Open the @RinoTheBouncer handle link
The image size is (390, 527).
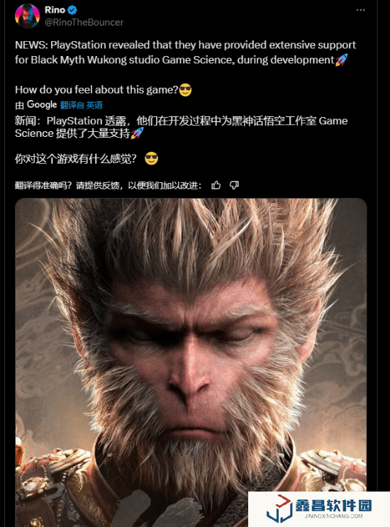point(84,23)
